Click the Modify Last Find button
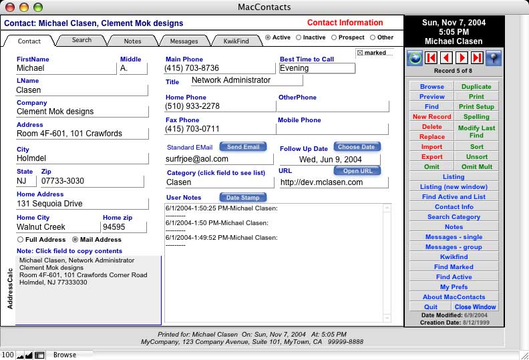The height and width of the screenshot is (360, 529). [x=476, y=132]
